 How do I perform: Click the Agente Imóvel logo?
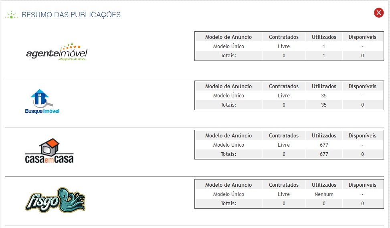[x=57, y=52]
